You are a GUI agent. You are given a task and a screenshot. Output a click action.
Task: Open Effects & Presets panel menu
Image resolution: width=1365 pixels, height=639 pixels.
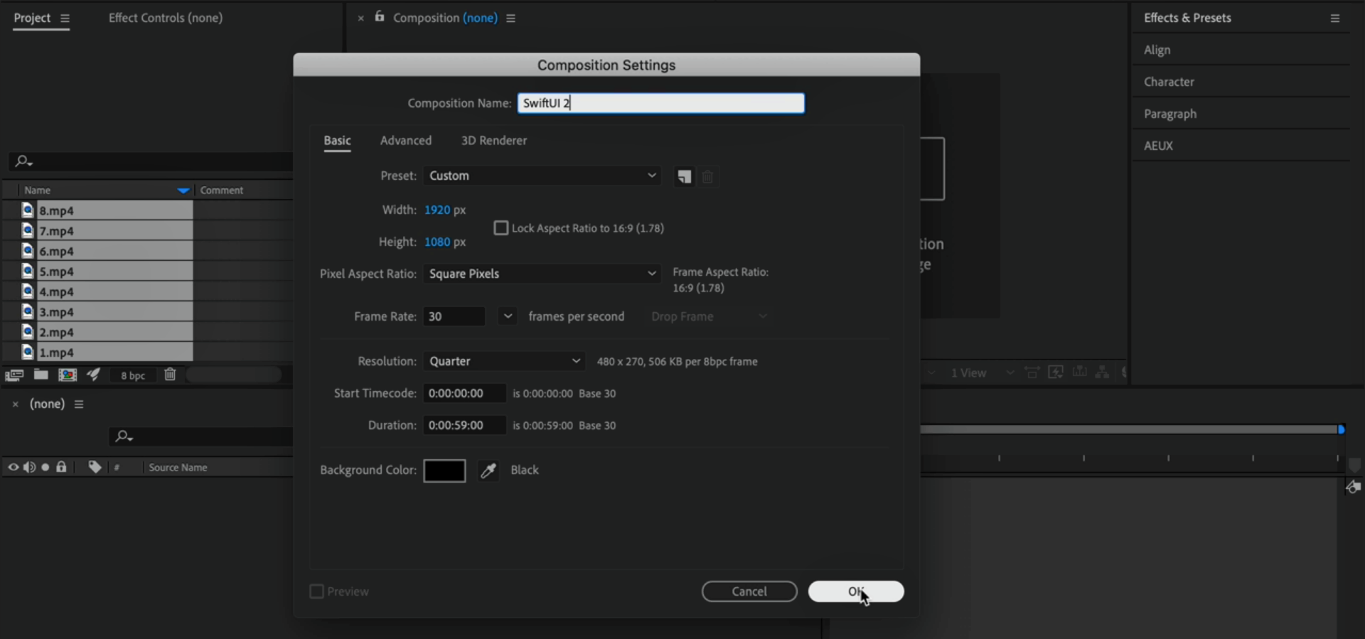tap(1334, 18)
